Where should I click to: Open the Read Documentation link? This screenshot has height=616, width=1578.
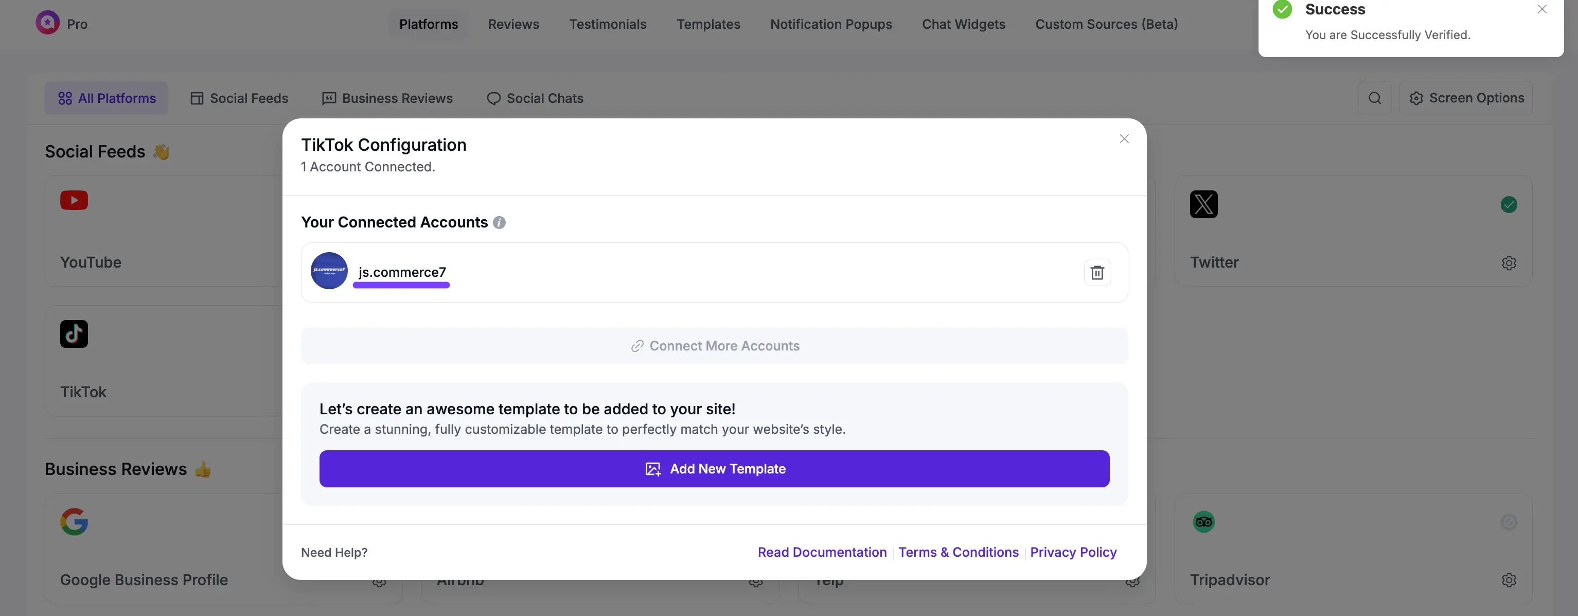[x=822, y=552]
